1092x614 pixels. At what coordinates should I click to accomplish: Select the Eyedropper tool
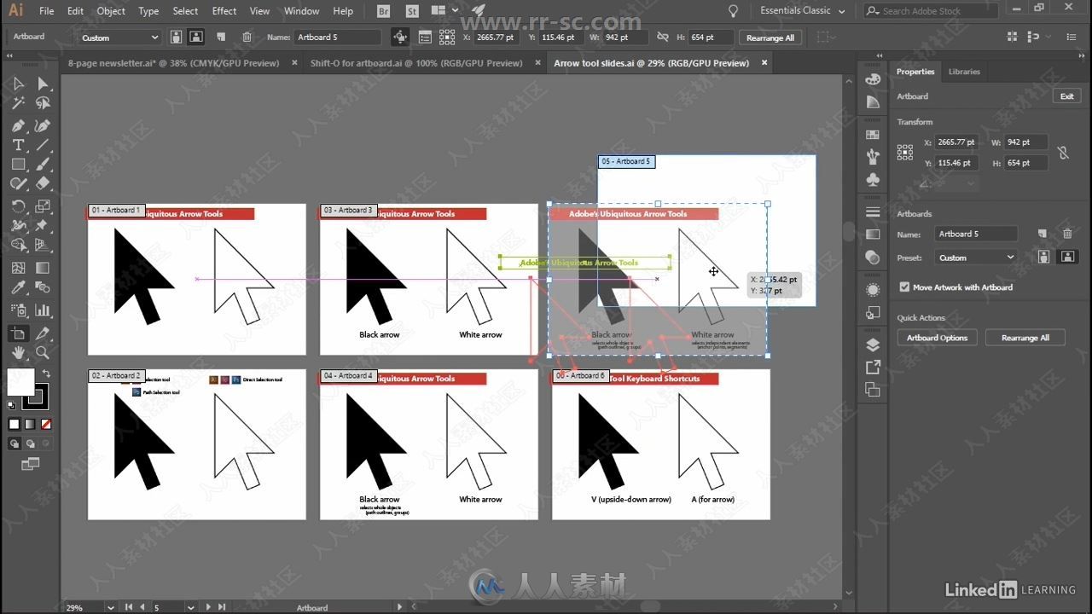[18, 288]
